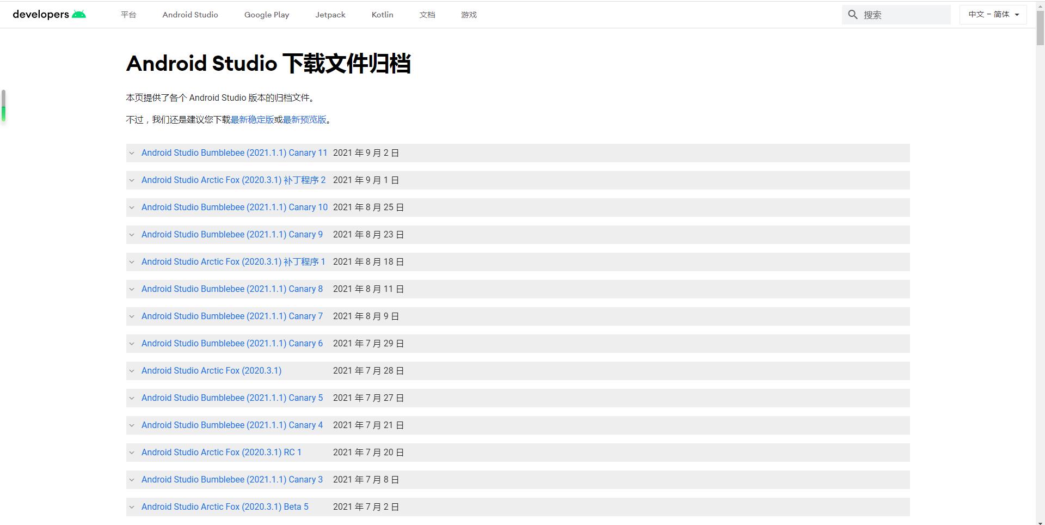Viewport: 1045px width, 525px height.
Task: Click the date 2021 年 7 月 21 日
Action: tap(368, 425)
